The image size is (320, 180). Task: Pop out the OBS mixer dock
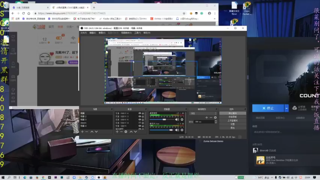[x=186, y=109]
